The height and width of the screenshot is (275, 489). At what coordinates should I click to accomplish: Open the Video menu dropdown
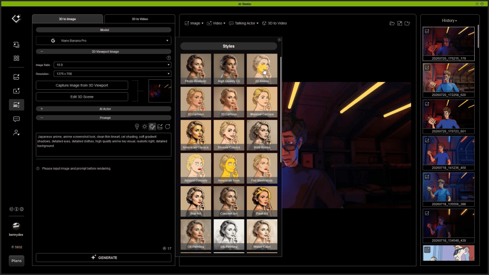[216, 23]
